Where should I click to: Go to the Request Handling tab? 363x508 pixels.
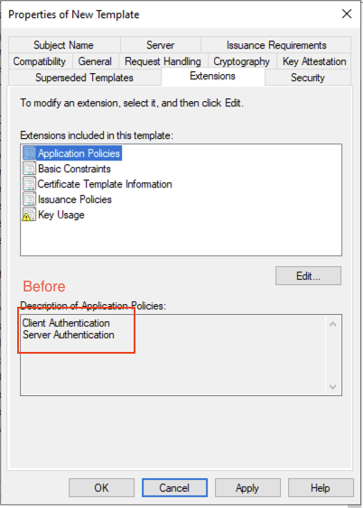tap(163, 61)
